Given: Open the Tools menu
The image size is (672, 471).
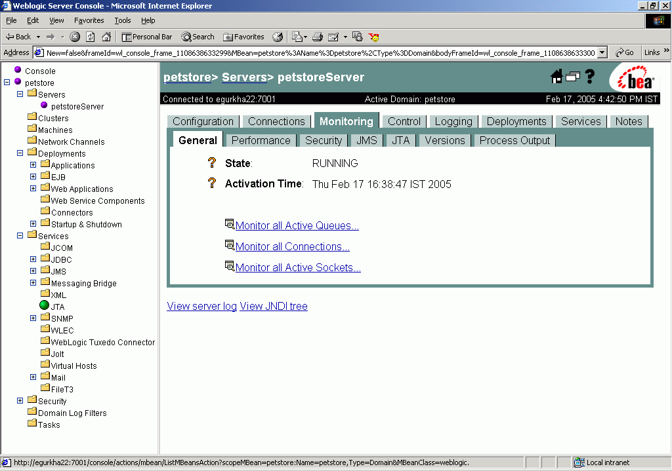Looking at the screenshot, I should (x=122, y=20).
